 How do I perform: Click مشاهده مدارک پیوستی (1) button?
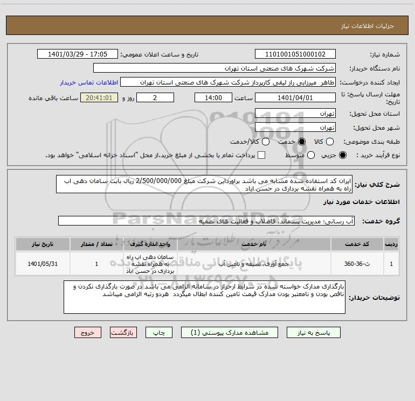click(x=230, y=333)
